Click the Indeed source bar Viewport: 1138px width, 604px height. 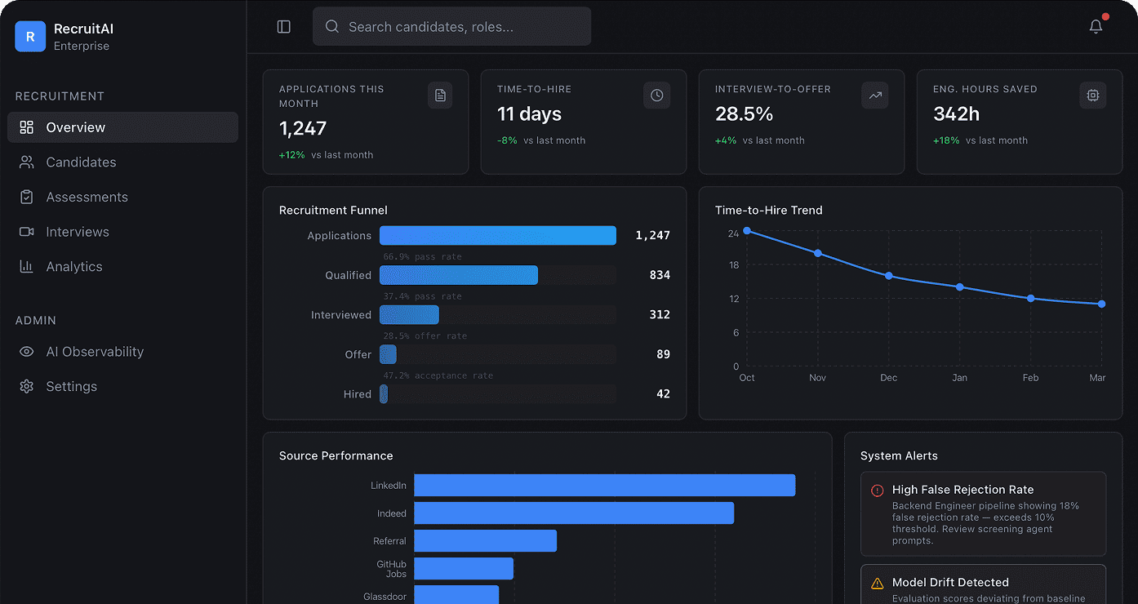point(574,513)
